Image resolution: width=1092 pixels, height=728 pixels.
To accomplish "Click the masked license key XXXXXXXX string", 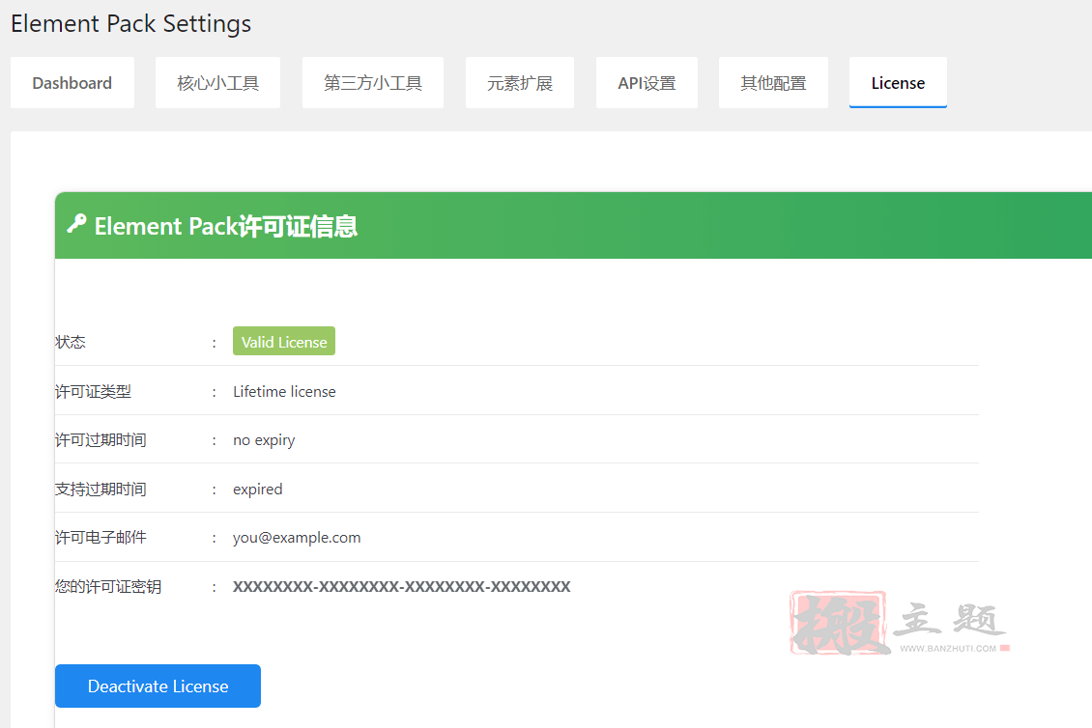I will pos(402,587).
